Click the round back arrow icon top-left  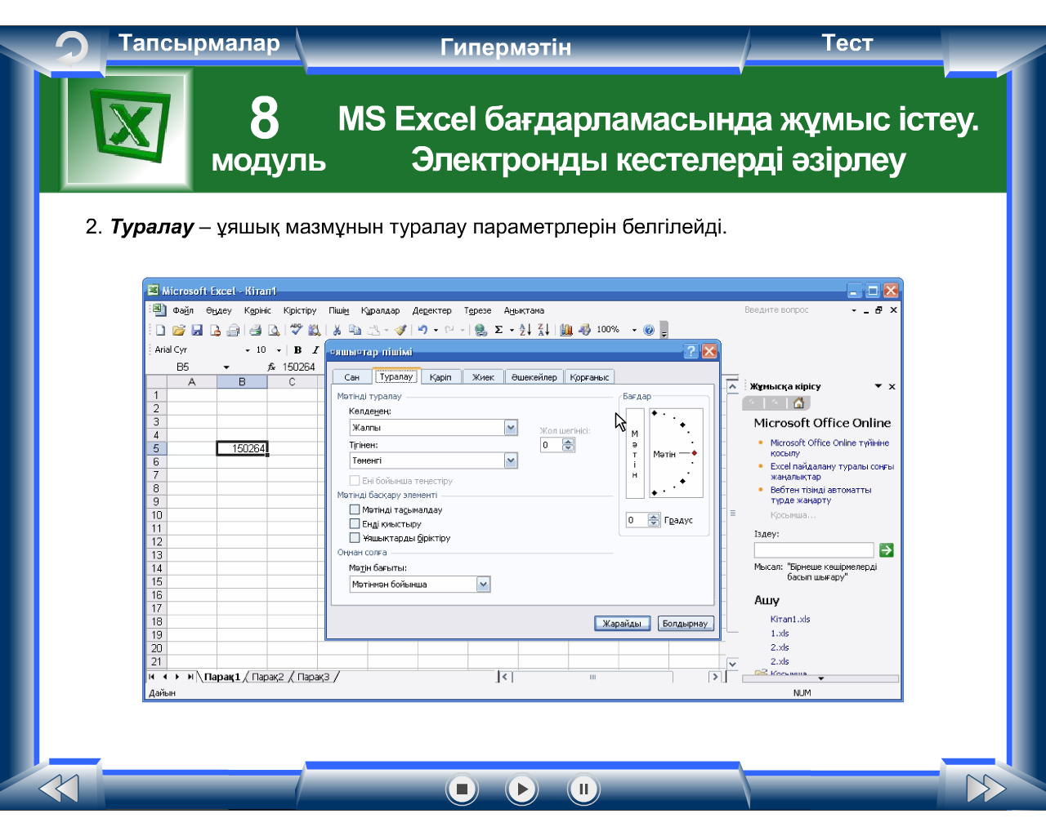click(x=71, y=47)
